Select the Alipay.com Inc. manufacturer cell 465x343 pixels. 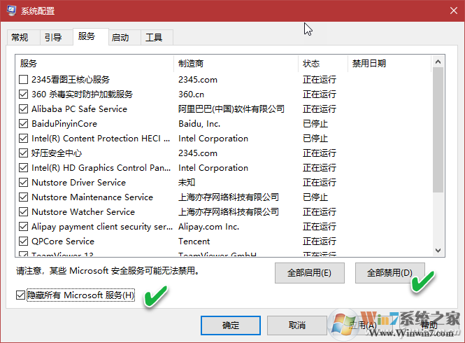[x=209, y=227]
